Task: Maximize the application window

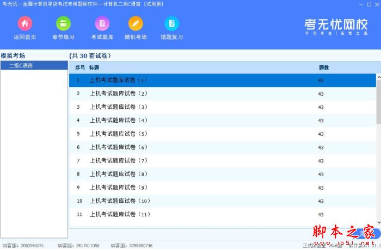Action: pos(369,4)
